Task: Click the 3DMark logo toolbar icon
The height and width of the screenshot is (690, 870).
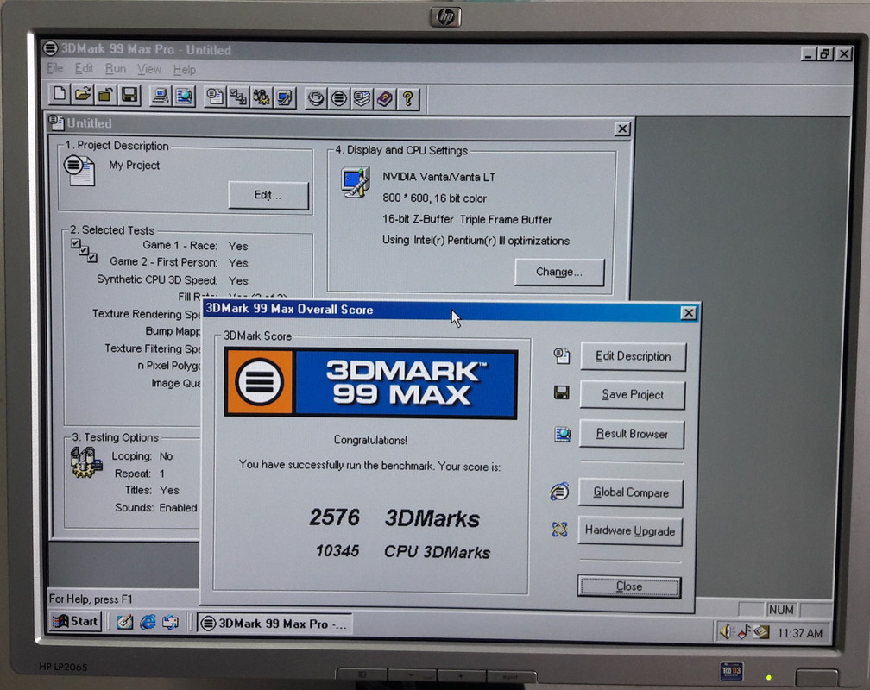Action: click(339, 99)
